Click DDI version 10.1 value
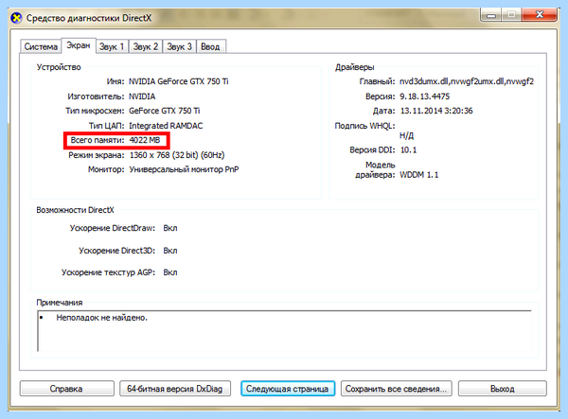 408,149
